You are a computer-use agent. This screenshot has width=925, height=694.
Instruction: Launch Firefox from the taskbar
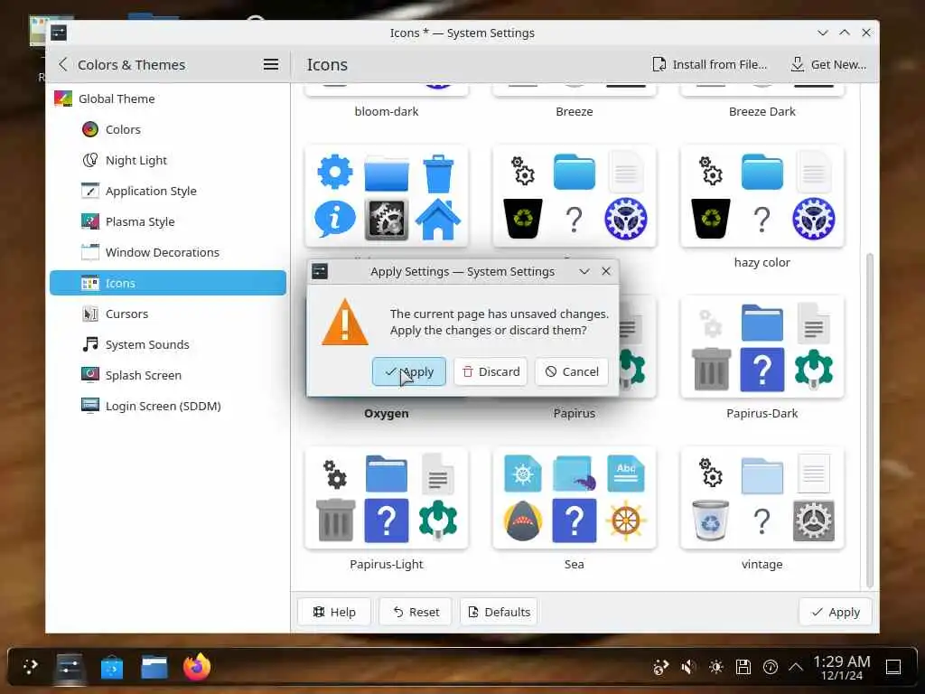point(197,668)
